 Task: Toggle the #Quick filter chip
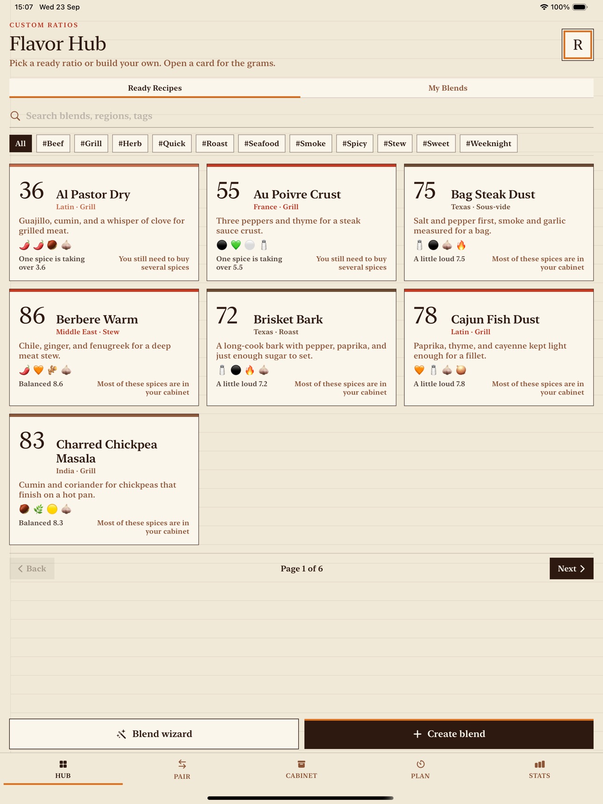[172, 144]
